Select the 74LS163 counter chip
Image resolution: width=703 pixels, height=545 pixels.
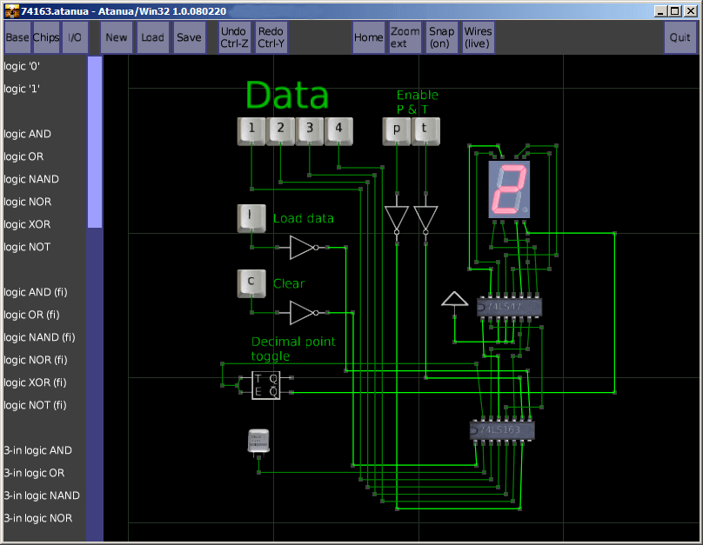pyautogui.click(x=502, y=429)
